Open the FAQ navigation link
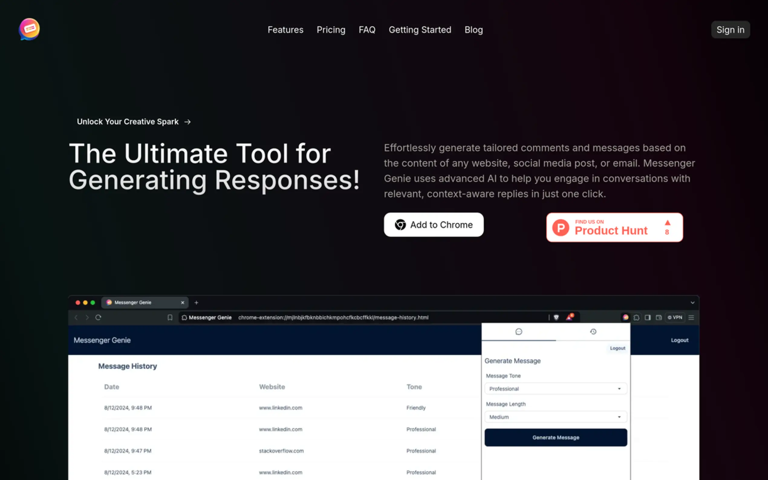 367,30
